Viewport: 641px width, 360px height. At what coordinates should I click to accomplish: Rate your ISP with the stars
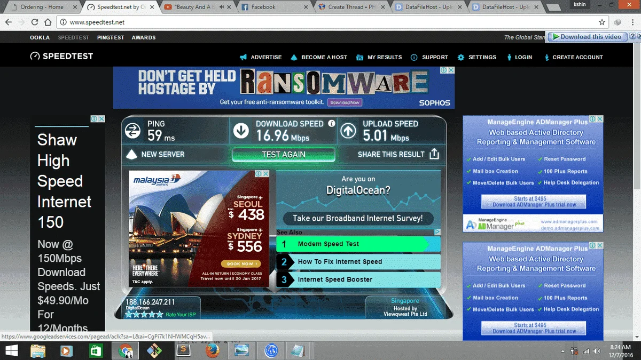pos(144,315)
